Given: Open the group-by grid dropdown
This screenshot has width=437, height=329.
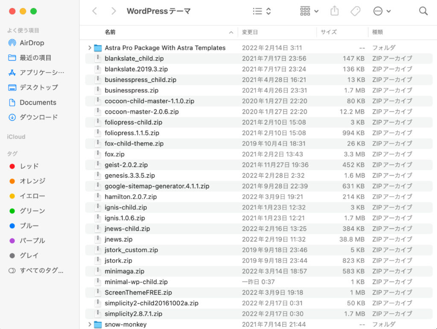Looking at the screenshot, I should (x=309, y=11).
